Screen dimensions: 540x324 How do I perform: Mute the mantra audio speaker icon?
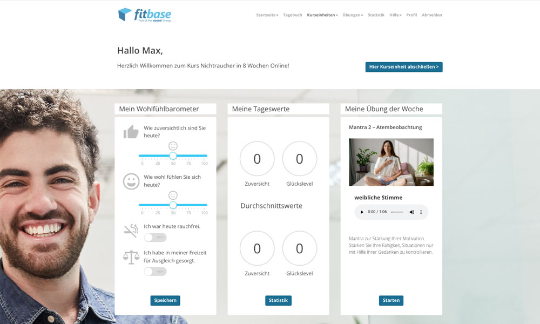point(411,212)
